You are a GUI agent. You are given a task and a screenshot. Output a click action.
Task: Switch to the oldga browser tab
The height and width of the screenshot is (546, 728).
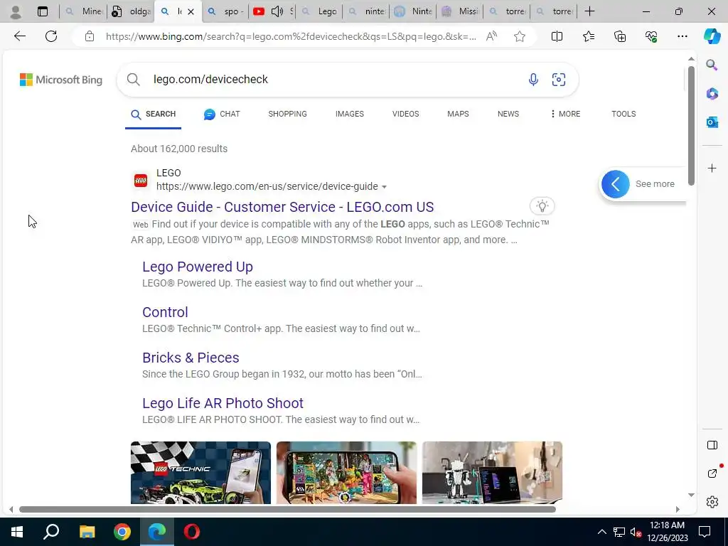coord(132,11)
